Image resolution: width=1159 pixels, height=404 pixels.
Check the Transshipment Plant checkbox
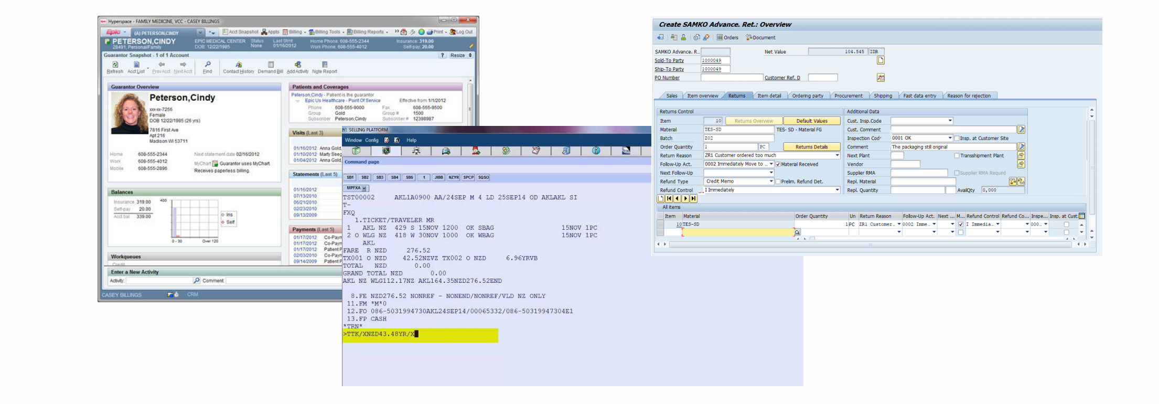957,156
